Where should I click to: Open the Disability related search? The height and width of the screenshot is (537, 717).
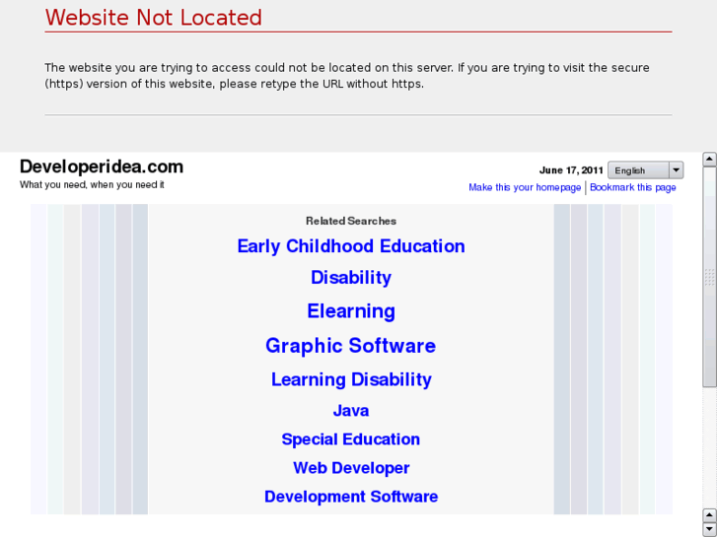pos(351,278)
